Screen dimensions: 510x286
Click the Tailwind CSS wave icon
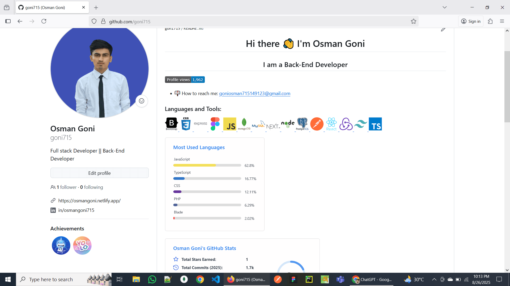[361, 124]
